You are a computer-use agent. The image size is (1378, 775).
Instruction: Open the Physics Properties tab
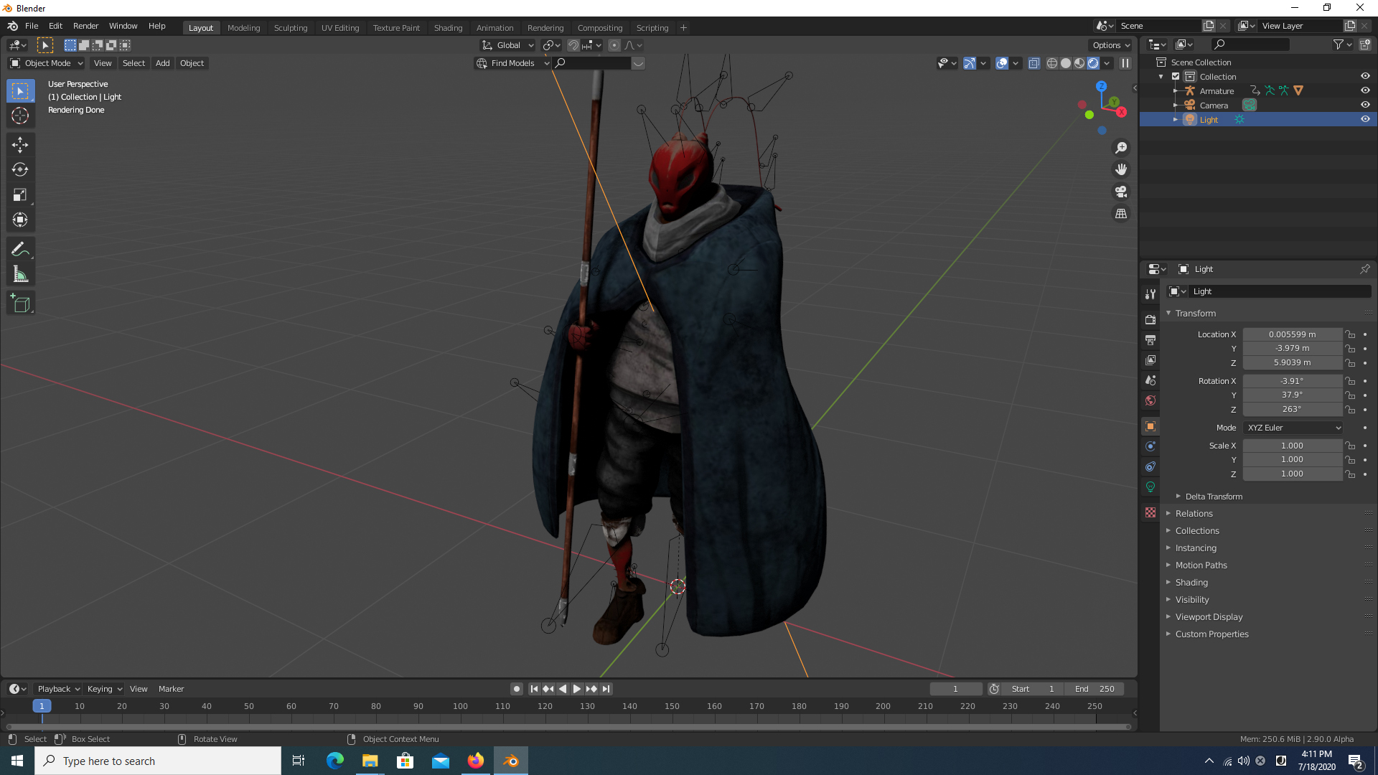pyautogui.click(x=1150, y=466)
